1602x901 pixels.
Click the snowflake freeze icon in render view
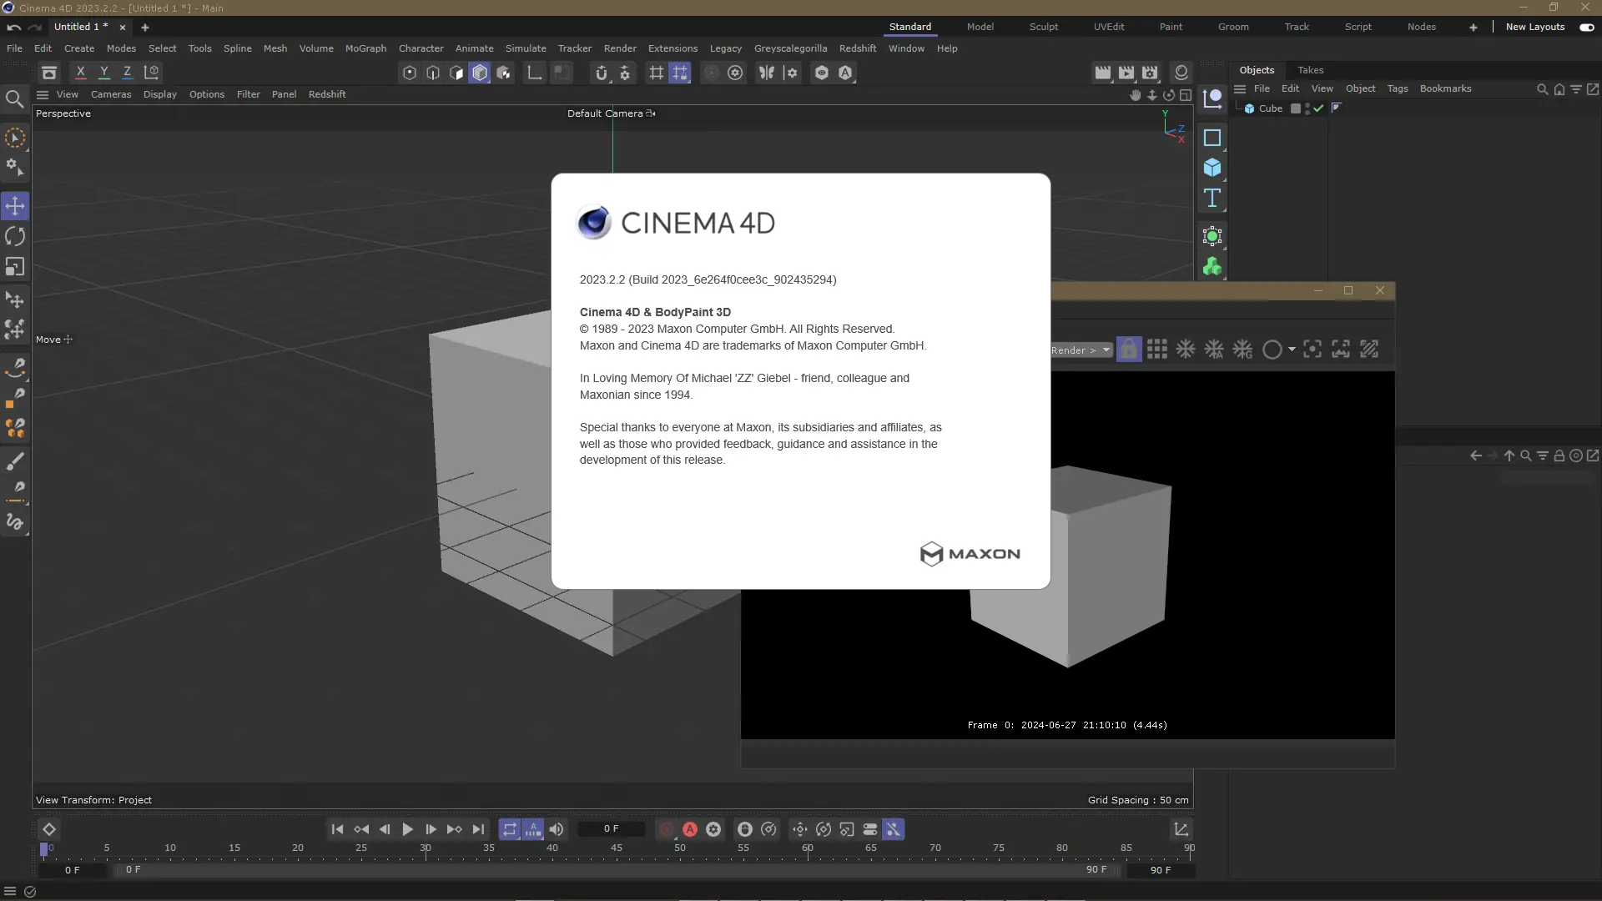pyautogui.click(x=1186, y=350)
